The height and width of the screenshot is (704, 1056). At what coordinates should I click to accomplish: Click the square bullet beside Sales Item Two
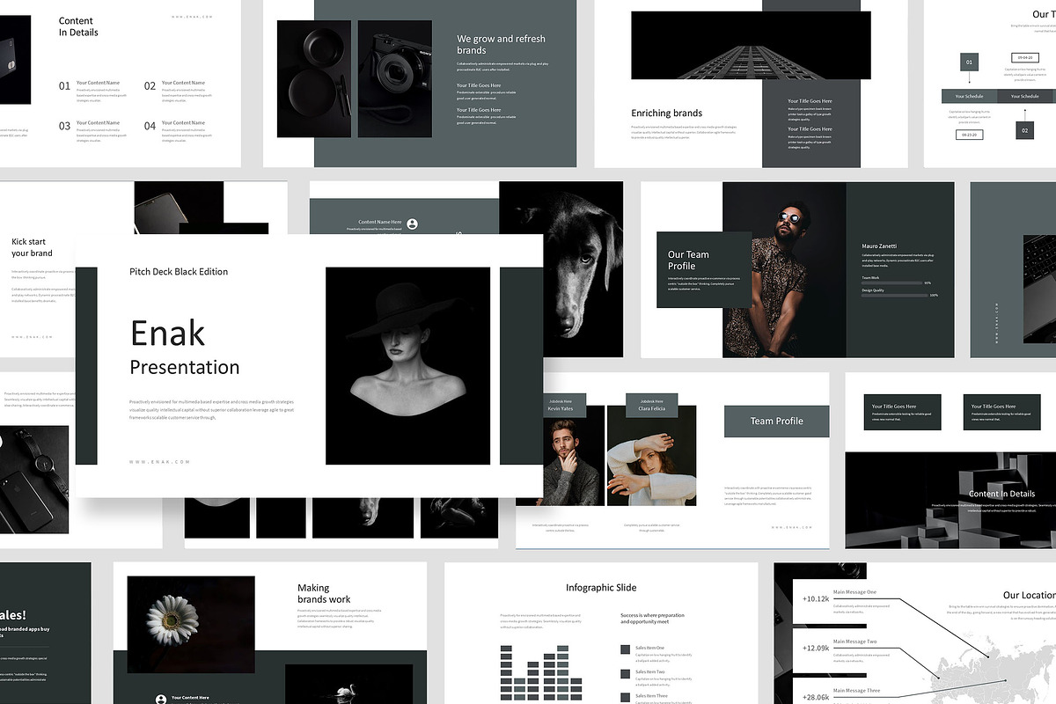[625, 674]
